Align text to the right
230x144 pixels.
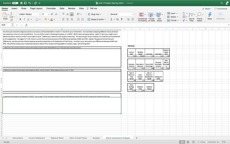coord(72,19)
